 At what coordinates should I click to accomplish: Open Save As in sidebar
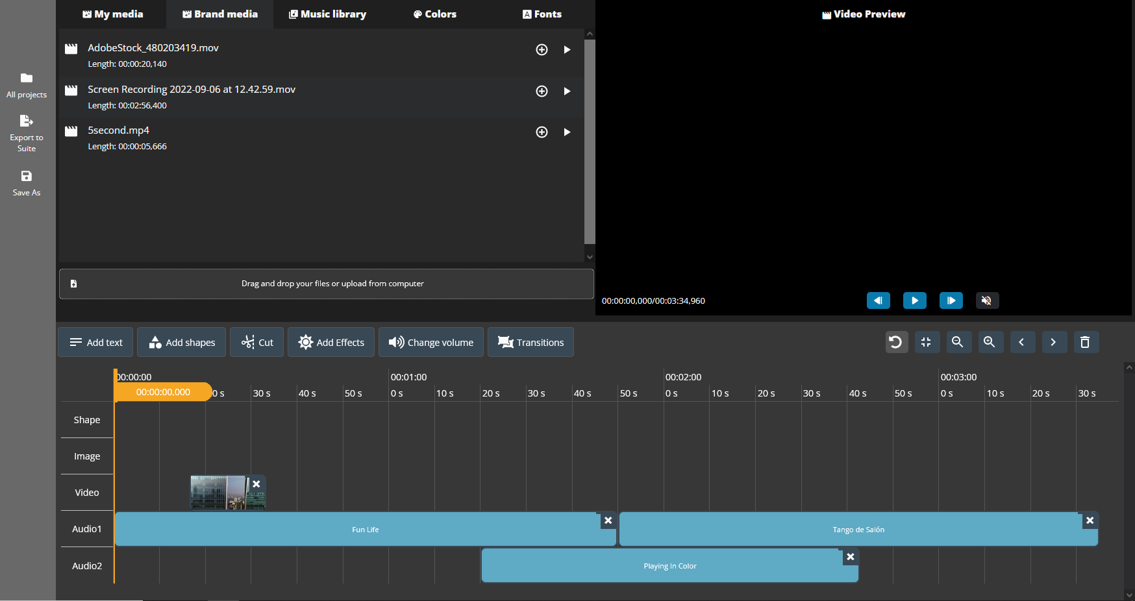pos(27,183)
